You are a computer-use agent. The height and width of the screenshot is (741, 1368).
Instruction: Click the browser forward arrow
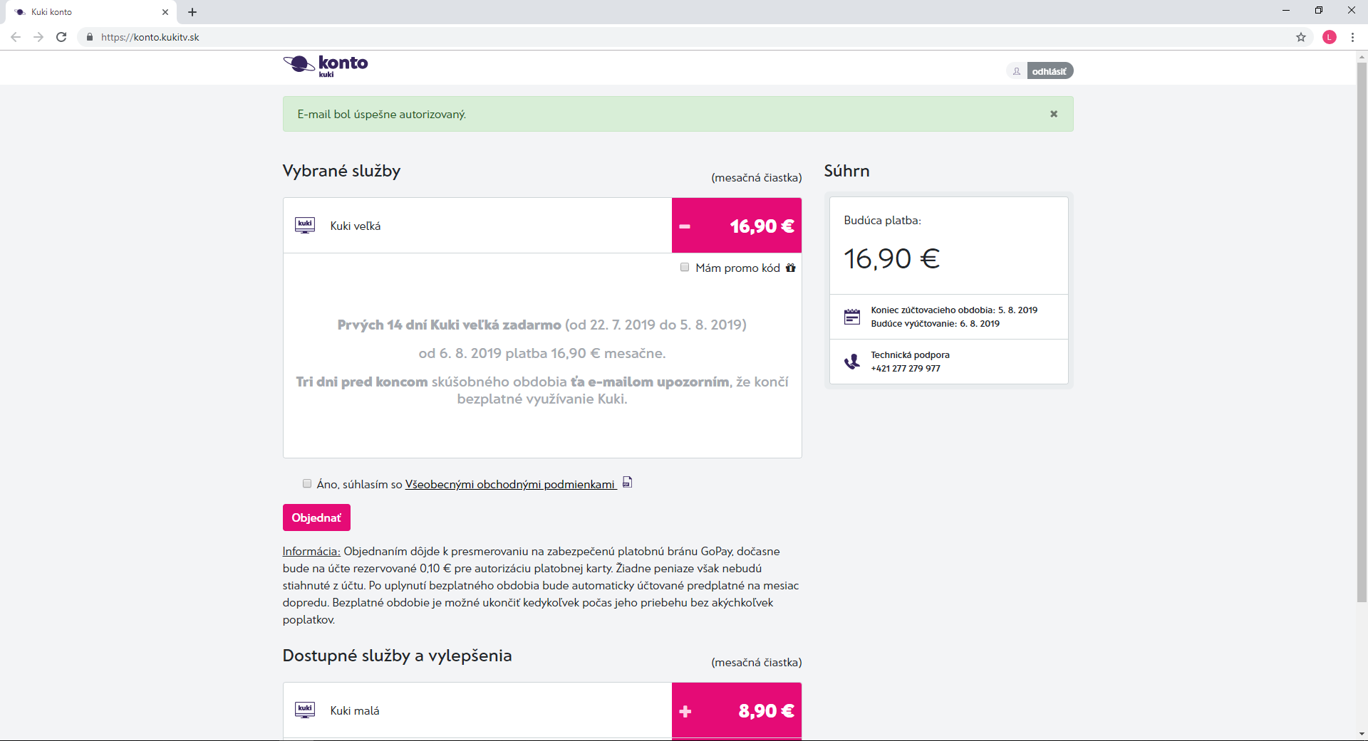(x=38, y=37)
